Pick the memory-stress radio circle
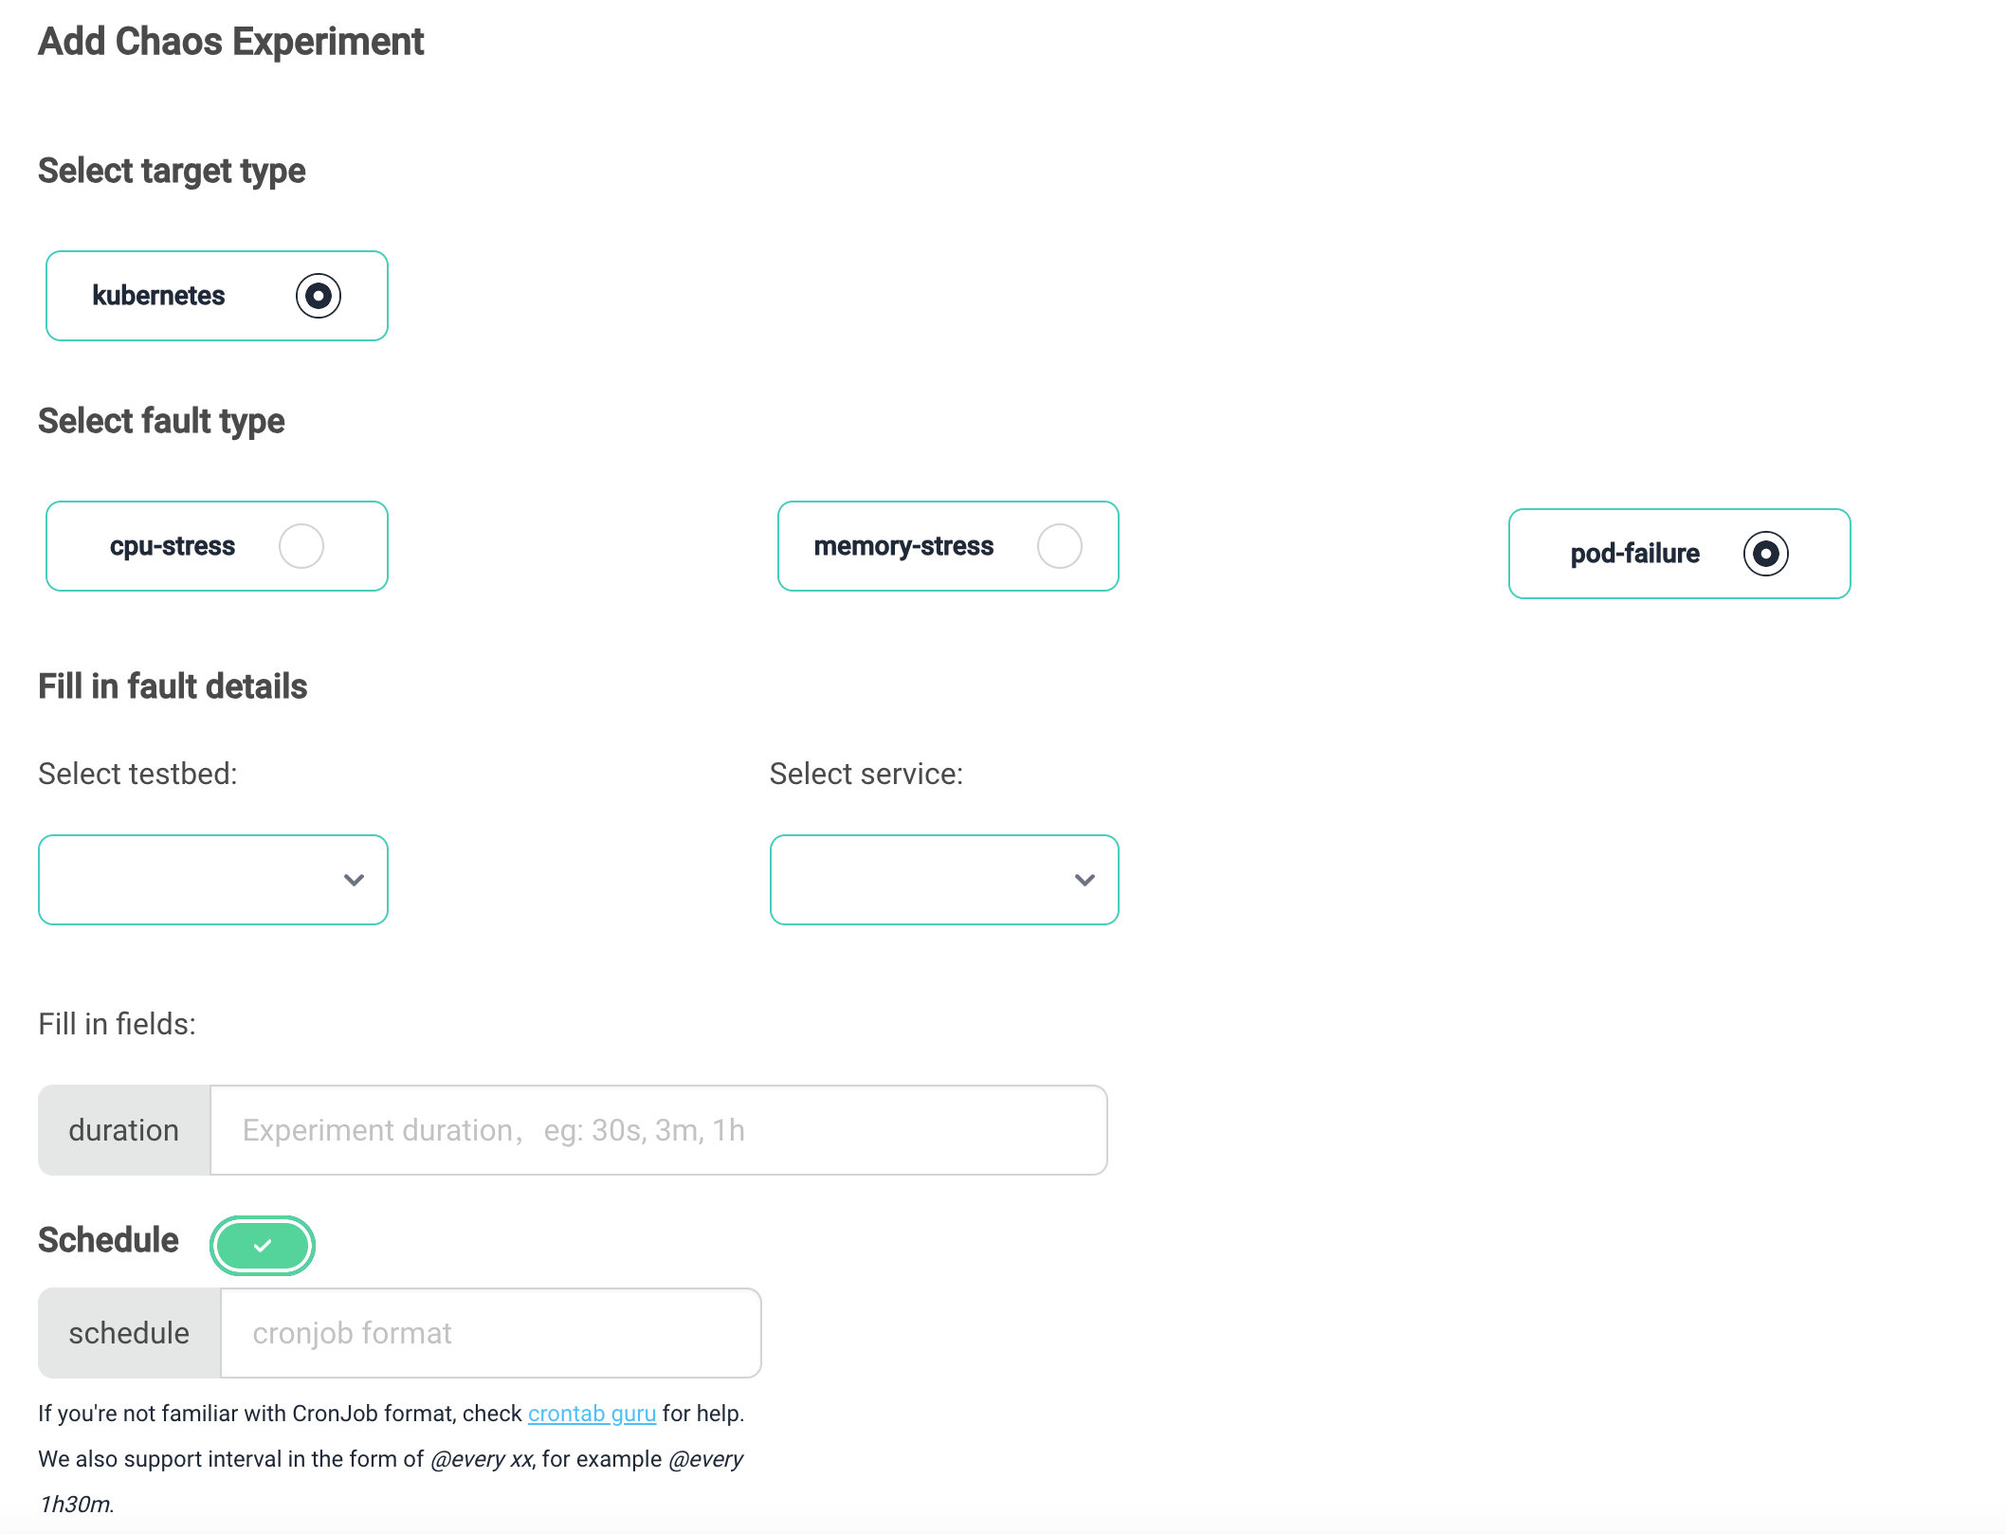The width and height of the screenshot is (2006, 1534). point(1059,546)
